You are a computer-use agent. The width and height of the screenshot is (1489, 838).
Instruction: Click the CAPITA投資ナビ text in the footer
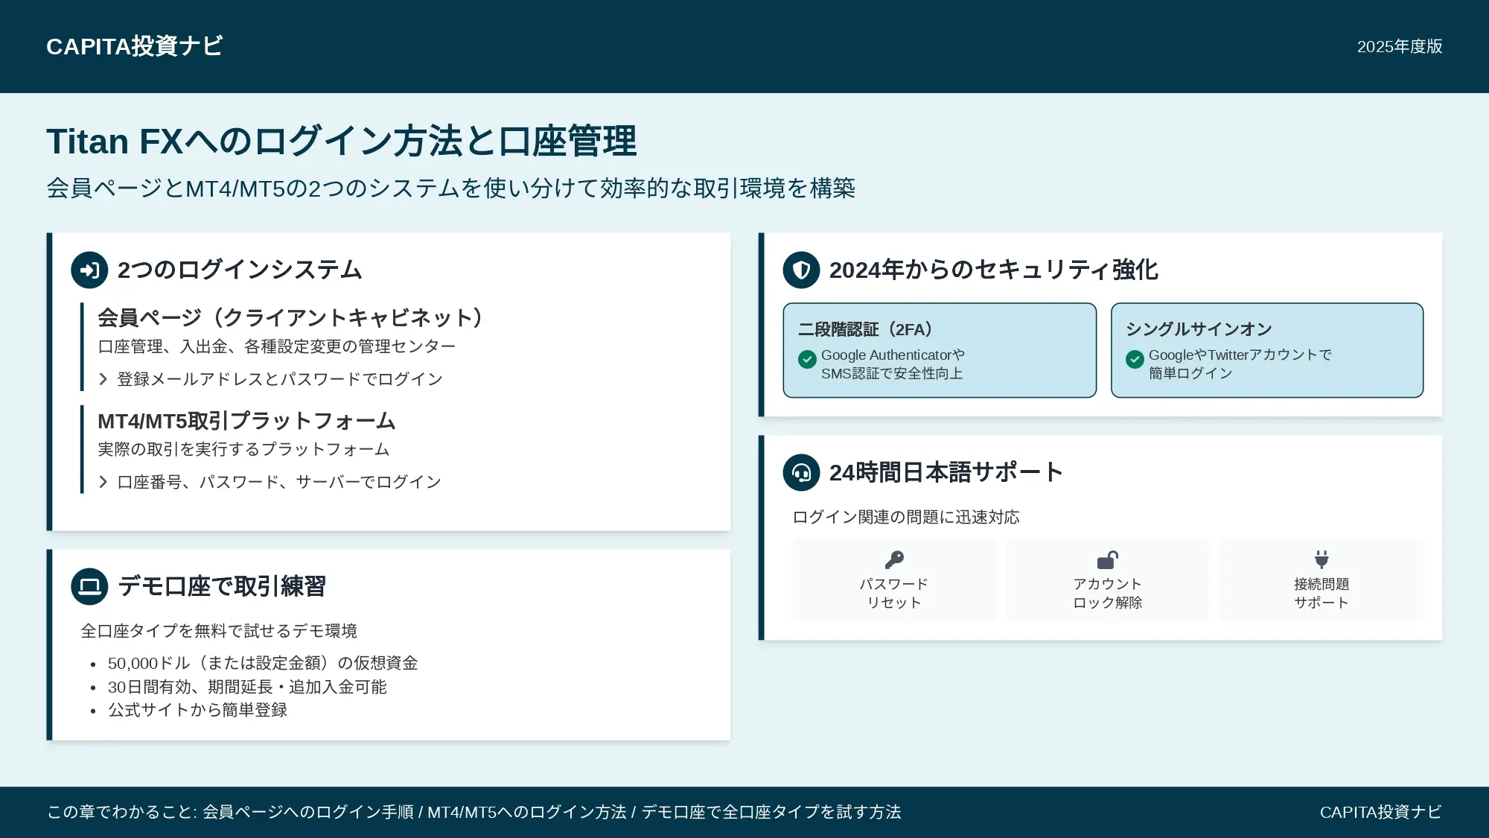(1381, 812)
